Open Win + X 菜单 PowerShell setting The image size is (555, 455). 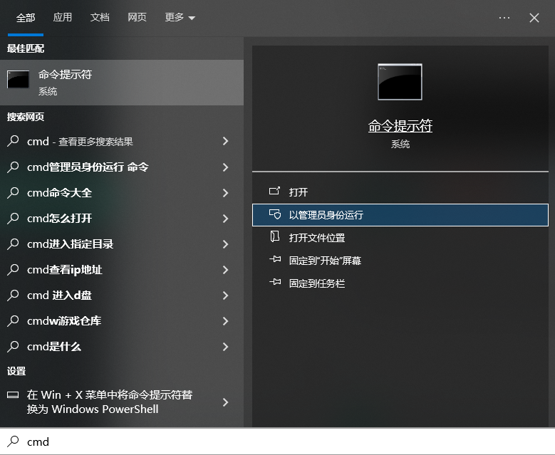[x=122, y=402]
